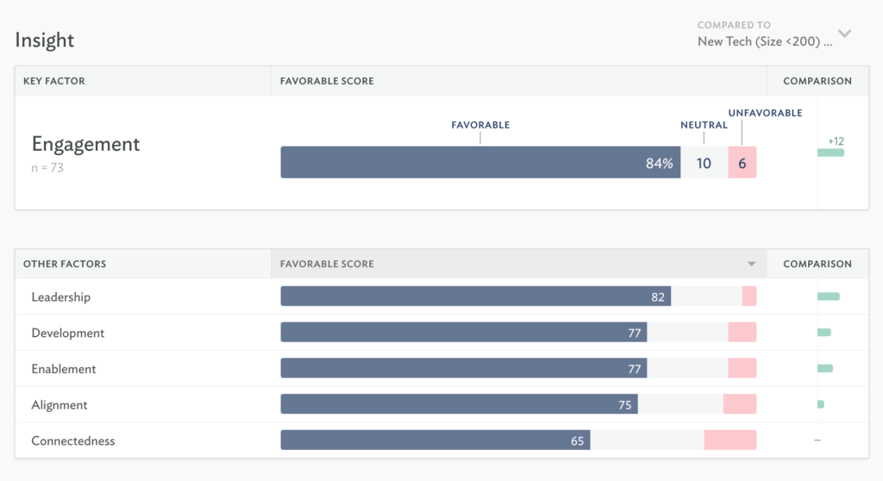Click the Alignment unfavorable pink segment
The image size is (883, 481).
740,404
